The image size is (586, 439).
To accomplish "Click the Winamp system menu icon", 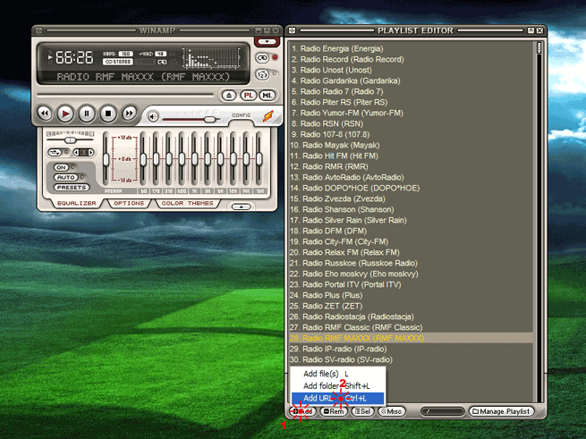I will tap(38, 30).
